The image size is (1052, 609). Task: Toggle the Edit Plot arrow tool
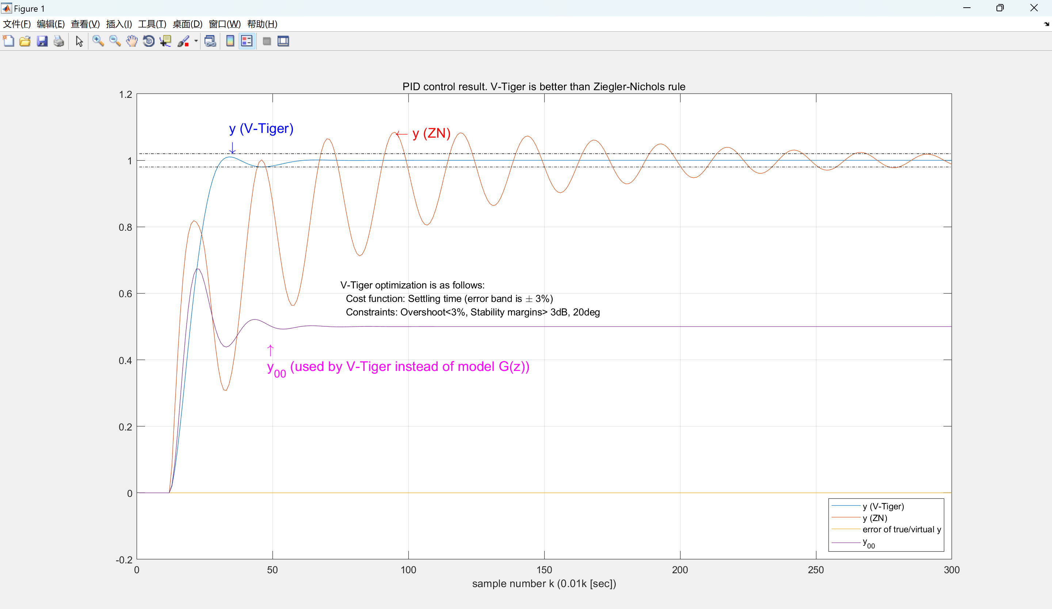point(79,41)
